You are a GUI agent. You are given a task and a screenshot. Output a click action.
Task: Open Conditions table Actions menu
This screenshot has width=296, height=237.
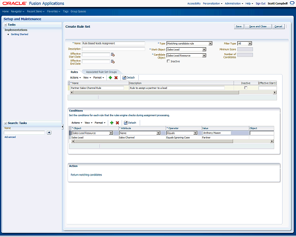pos(77,123)
